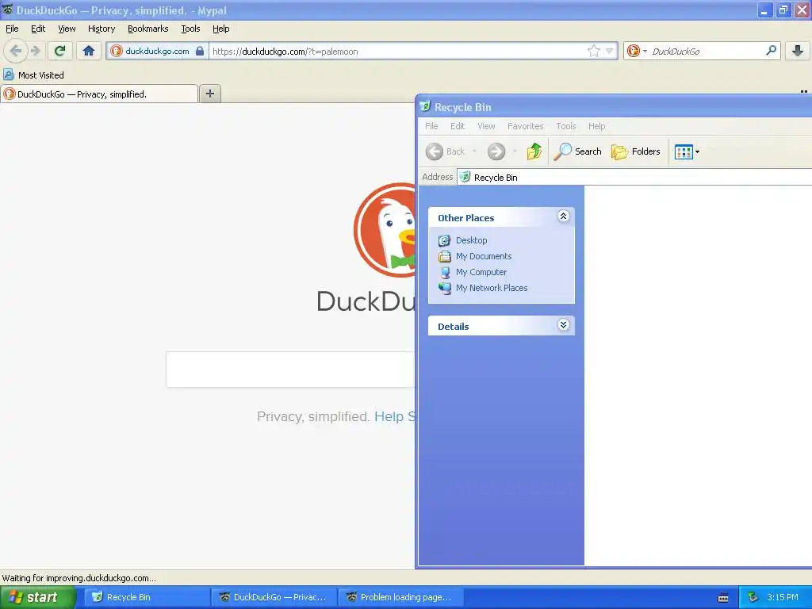
Task: Open My Documents from Other Places
Action: coord(484,256)
